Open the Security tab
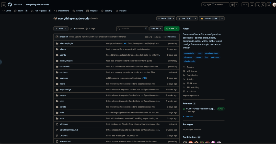The width and height of the screenshot is (276, 144). pyautogui.click(x=107, y=11)
